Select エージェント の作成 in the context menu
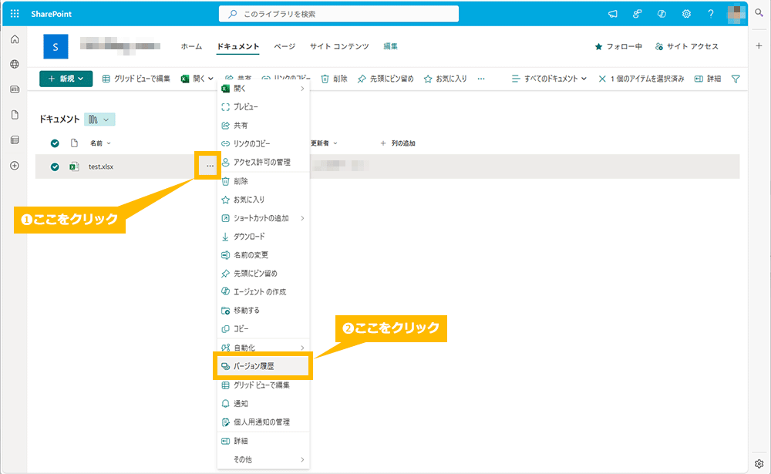Image resolution: width=771 pixels, height=474 pixels. 263,292
